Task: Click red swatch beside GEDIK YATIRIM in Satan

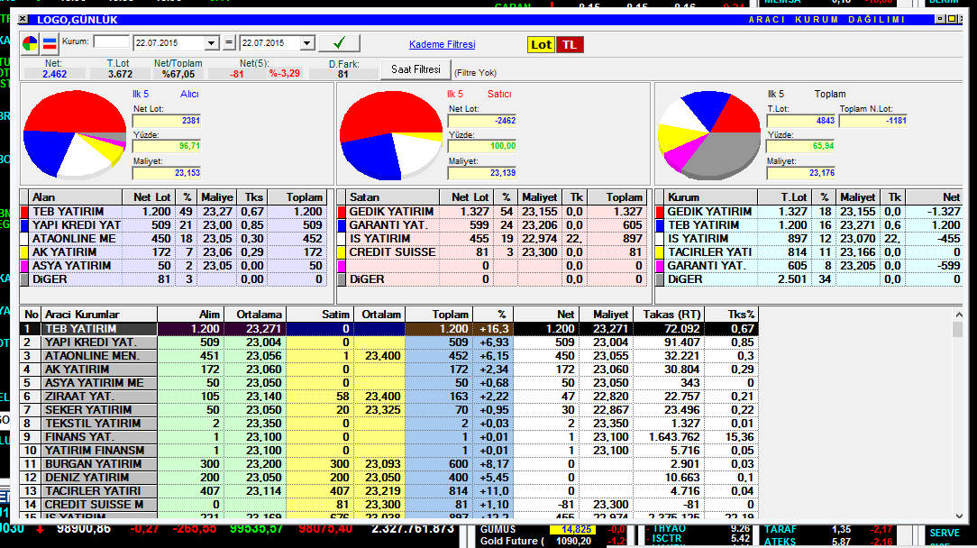Action: click(x=342, y=212)
